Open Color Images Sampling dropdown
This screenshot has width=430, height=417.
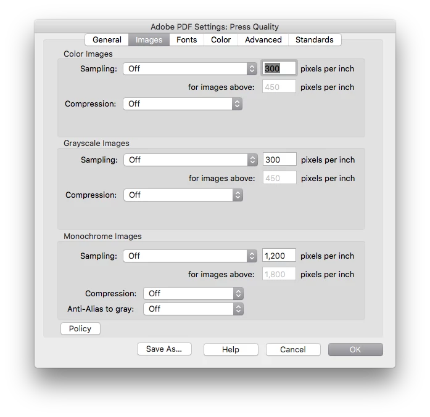click(x=190, y=69)
